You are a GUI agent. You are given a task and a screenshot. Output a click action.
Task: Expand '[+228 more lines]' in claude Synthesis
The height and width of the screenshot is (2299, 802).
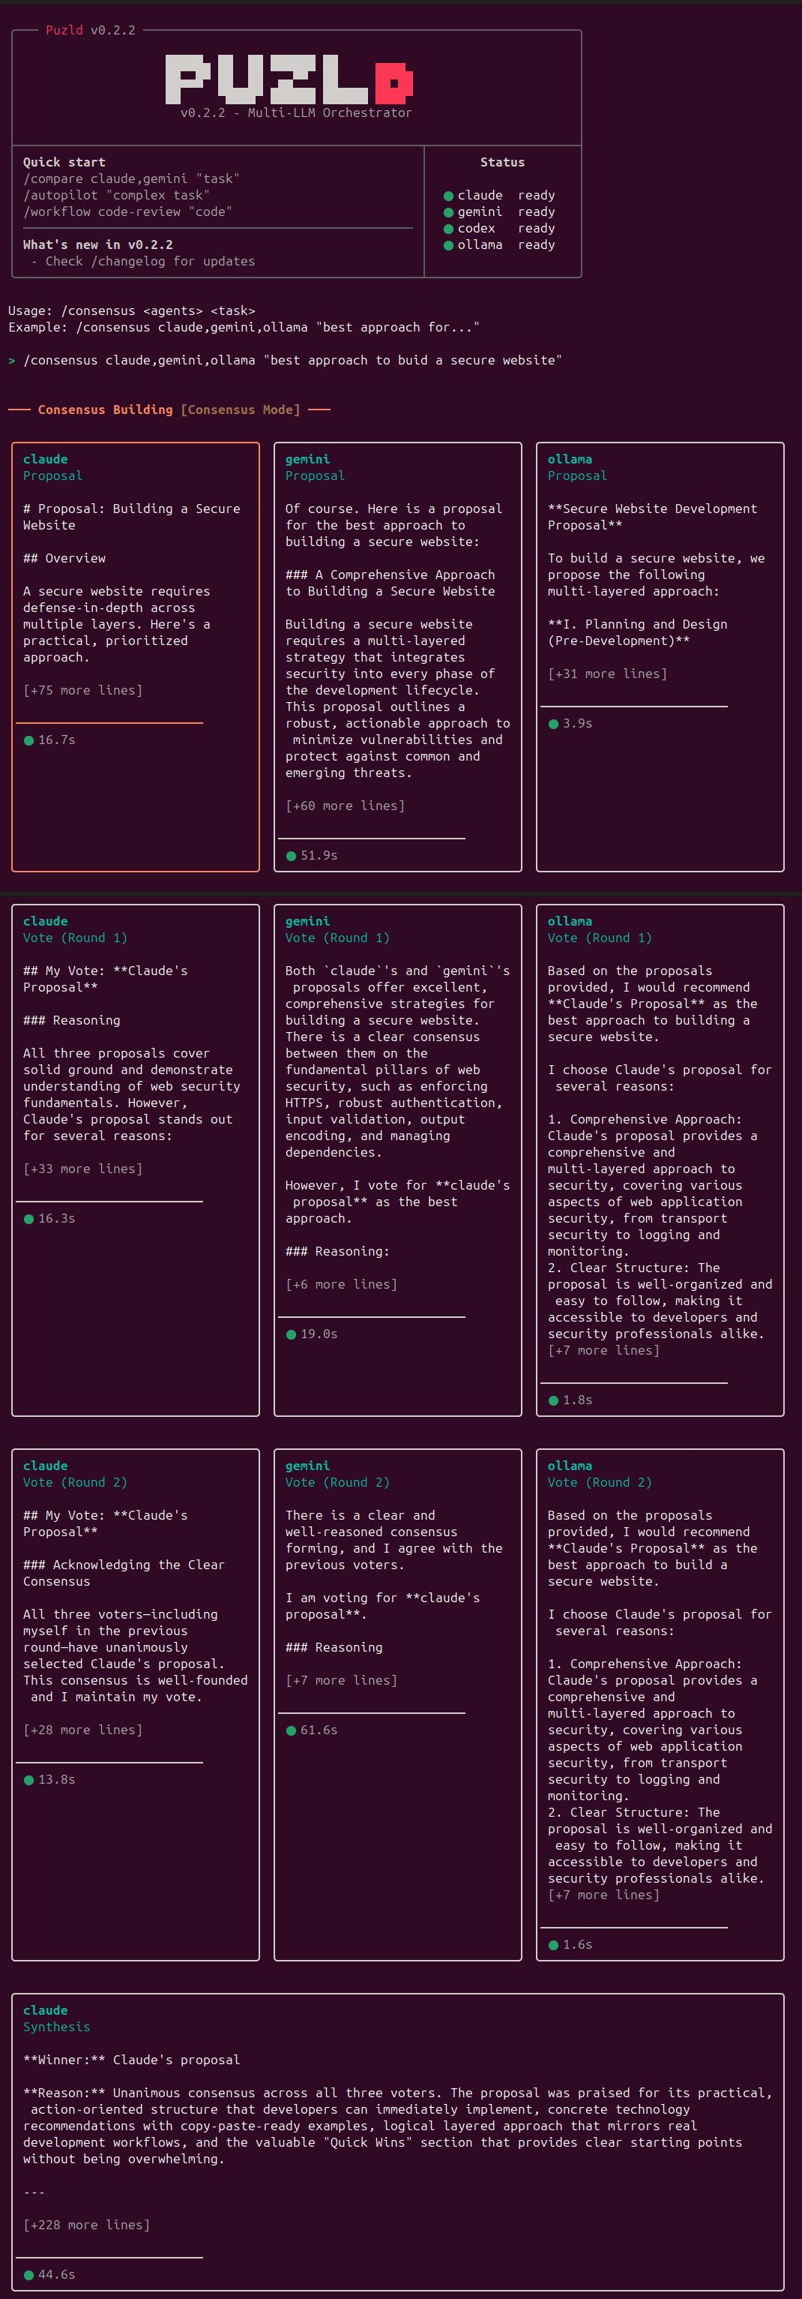(x=86, y=2224)
